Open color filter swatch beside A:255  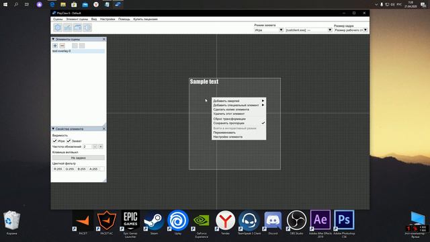(x=101, y=169)
